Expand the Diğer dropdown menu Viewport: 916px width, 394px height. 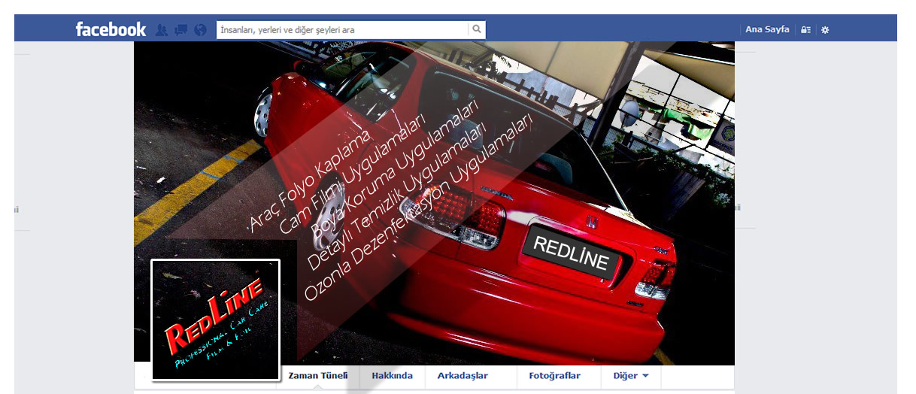click(631, 375)
